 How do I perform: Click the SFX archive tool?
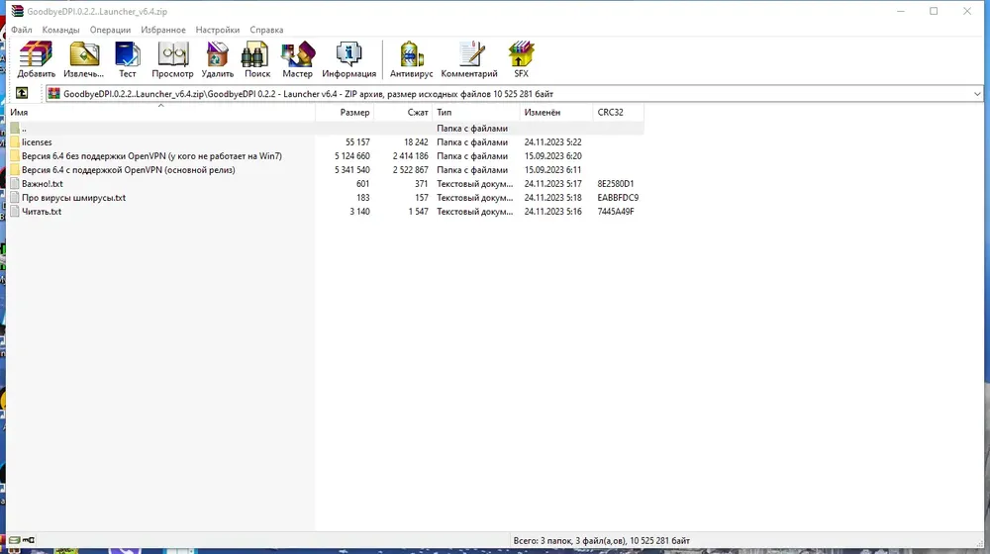[521, 59]
